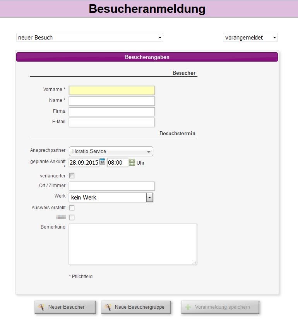Open the 'neuer Besuch' dropdown
The width and height of the screenshot is (298, 325).
(x=89, y=38)
